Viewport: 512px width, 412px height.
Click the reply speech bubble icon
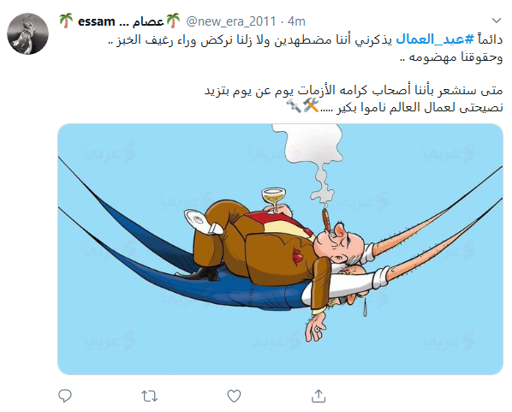pyautogui.click(x=65, y=396)
